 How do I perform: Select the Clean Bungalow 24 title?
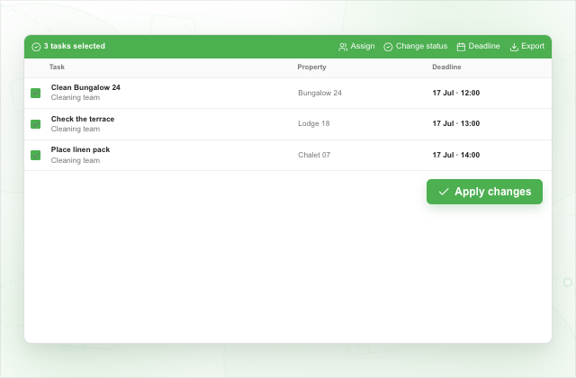[85, 87]
